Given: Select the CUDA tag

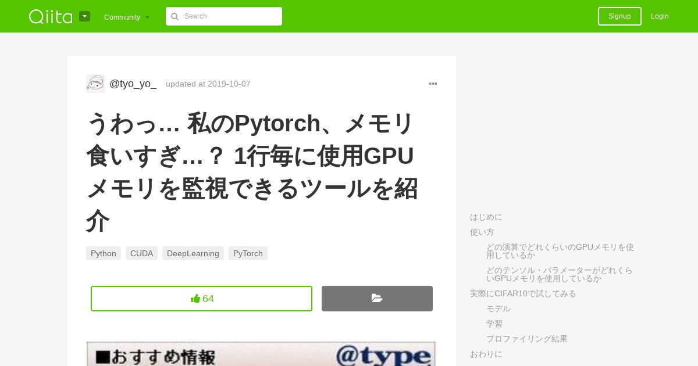Looking at the screenshot, I should tap(141, 253).
